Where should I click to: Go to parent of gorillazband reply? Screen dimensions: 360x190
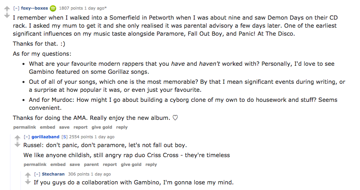[x=91, y=164]
